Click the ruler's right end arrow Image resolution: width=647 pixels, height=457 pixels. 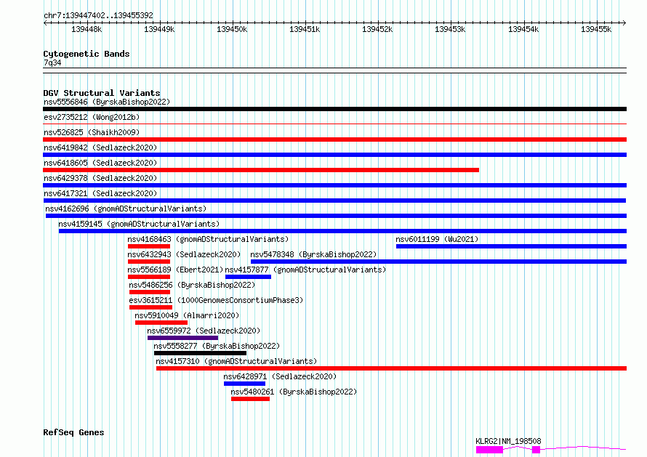tap(624, 23)
